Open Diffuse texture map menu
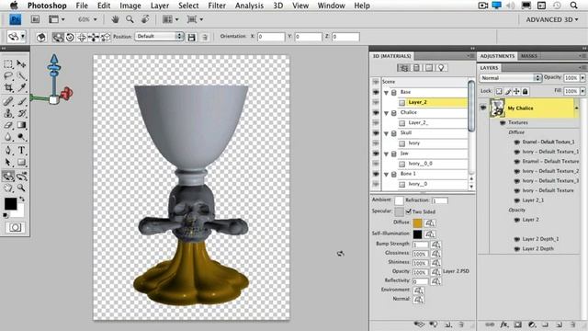 pyautogui.click(x=430, y=223)
